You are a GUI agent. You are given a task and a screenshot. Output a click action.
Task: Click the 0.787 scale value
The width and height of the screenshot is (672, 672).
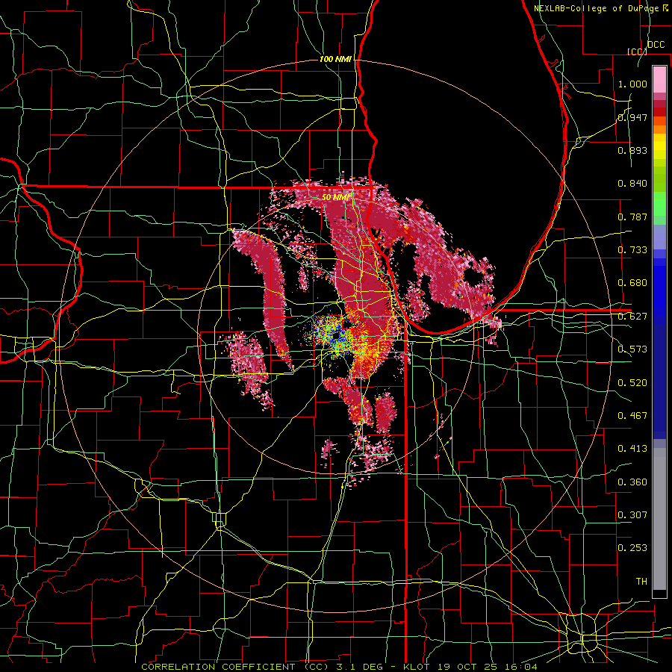(x=632, y=217)
